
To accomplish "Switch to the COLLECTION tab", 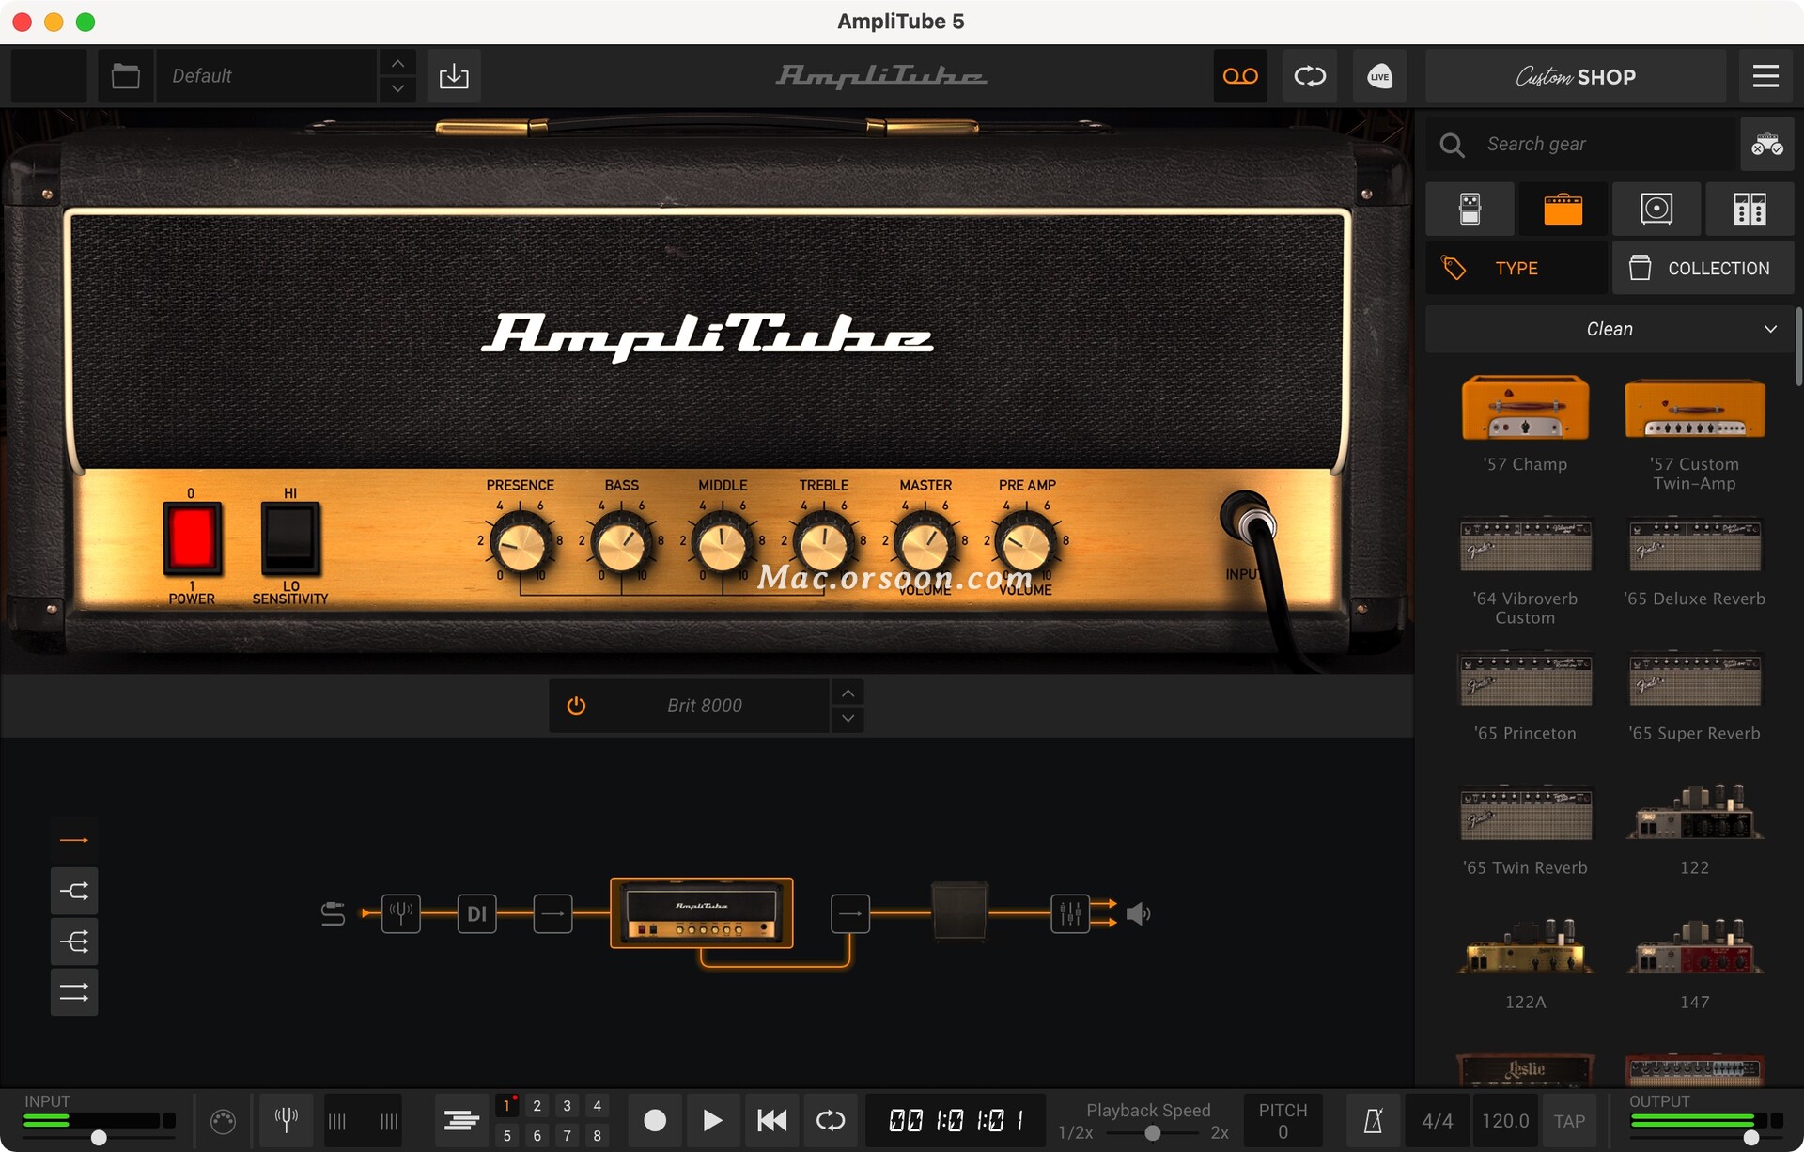I will pos(1702,269).
